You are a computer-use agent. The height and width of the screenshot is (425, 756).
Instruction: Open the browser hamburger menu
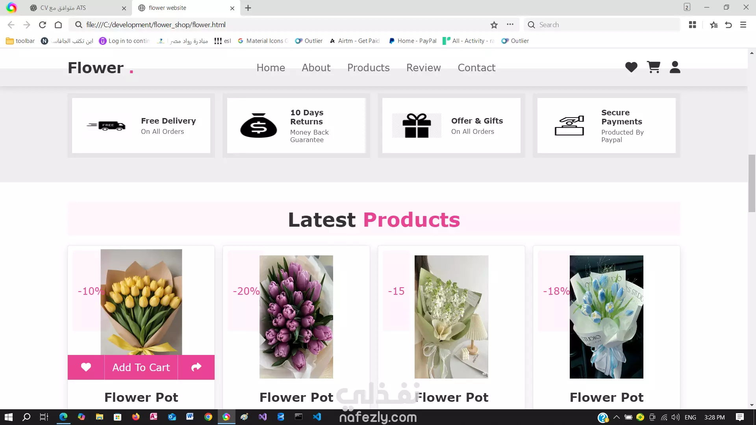(743, 25)
